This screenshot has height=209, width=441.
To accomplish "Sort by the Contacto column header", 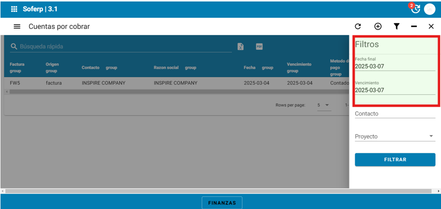I will click(x=91, y=67).
